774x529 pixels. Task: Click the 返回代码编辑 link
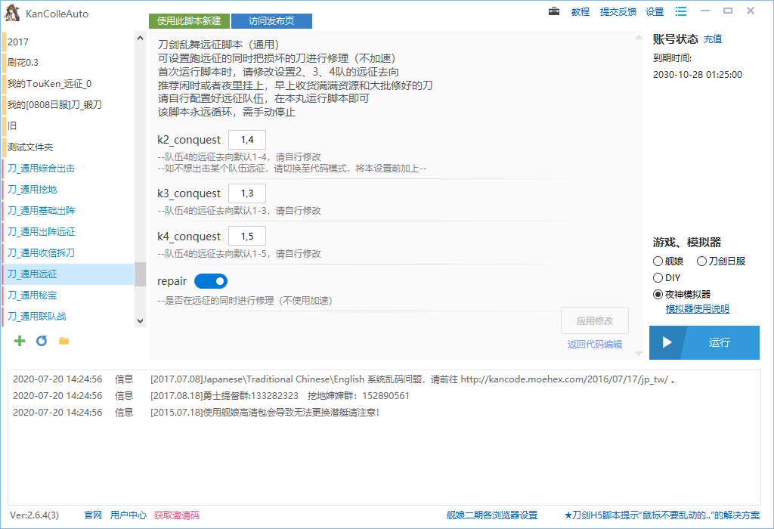(x=595, y=345)
